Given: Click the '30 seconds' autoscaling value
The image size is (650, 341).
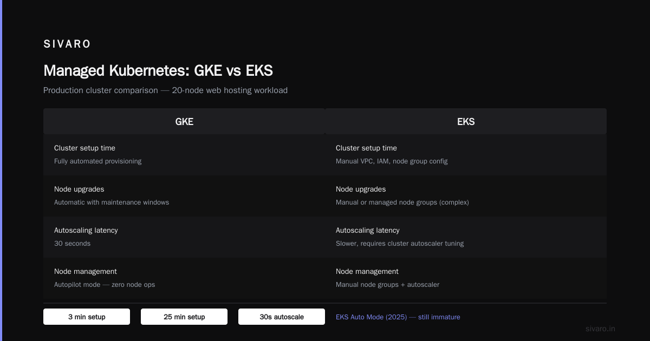Looking at the screenshot, I should pyautogui.click(x=72, y=244).
